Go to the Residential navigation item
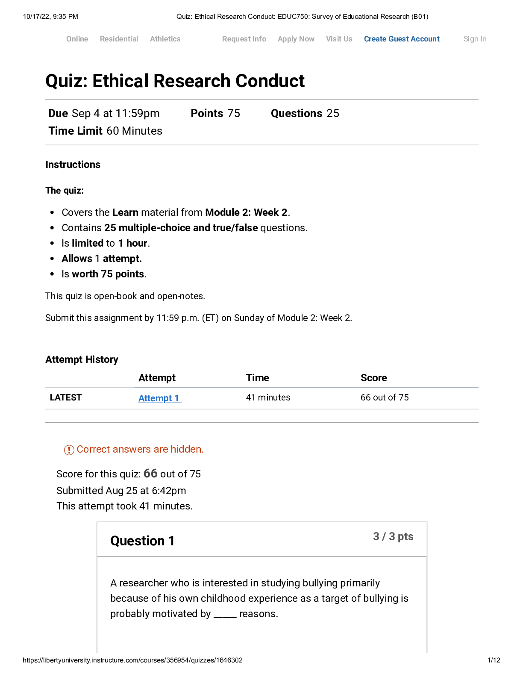 pyautogui.click(x=119, y=39)
